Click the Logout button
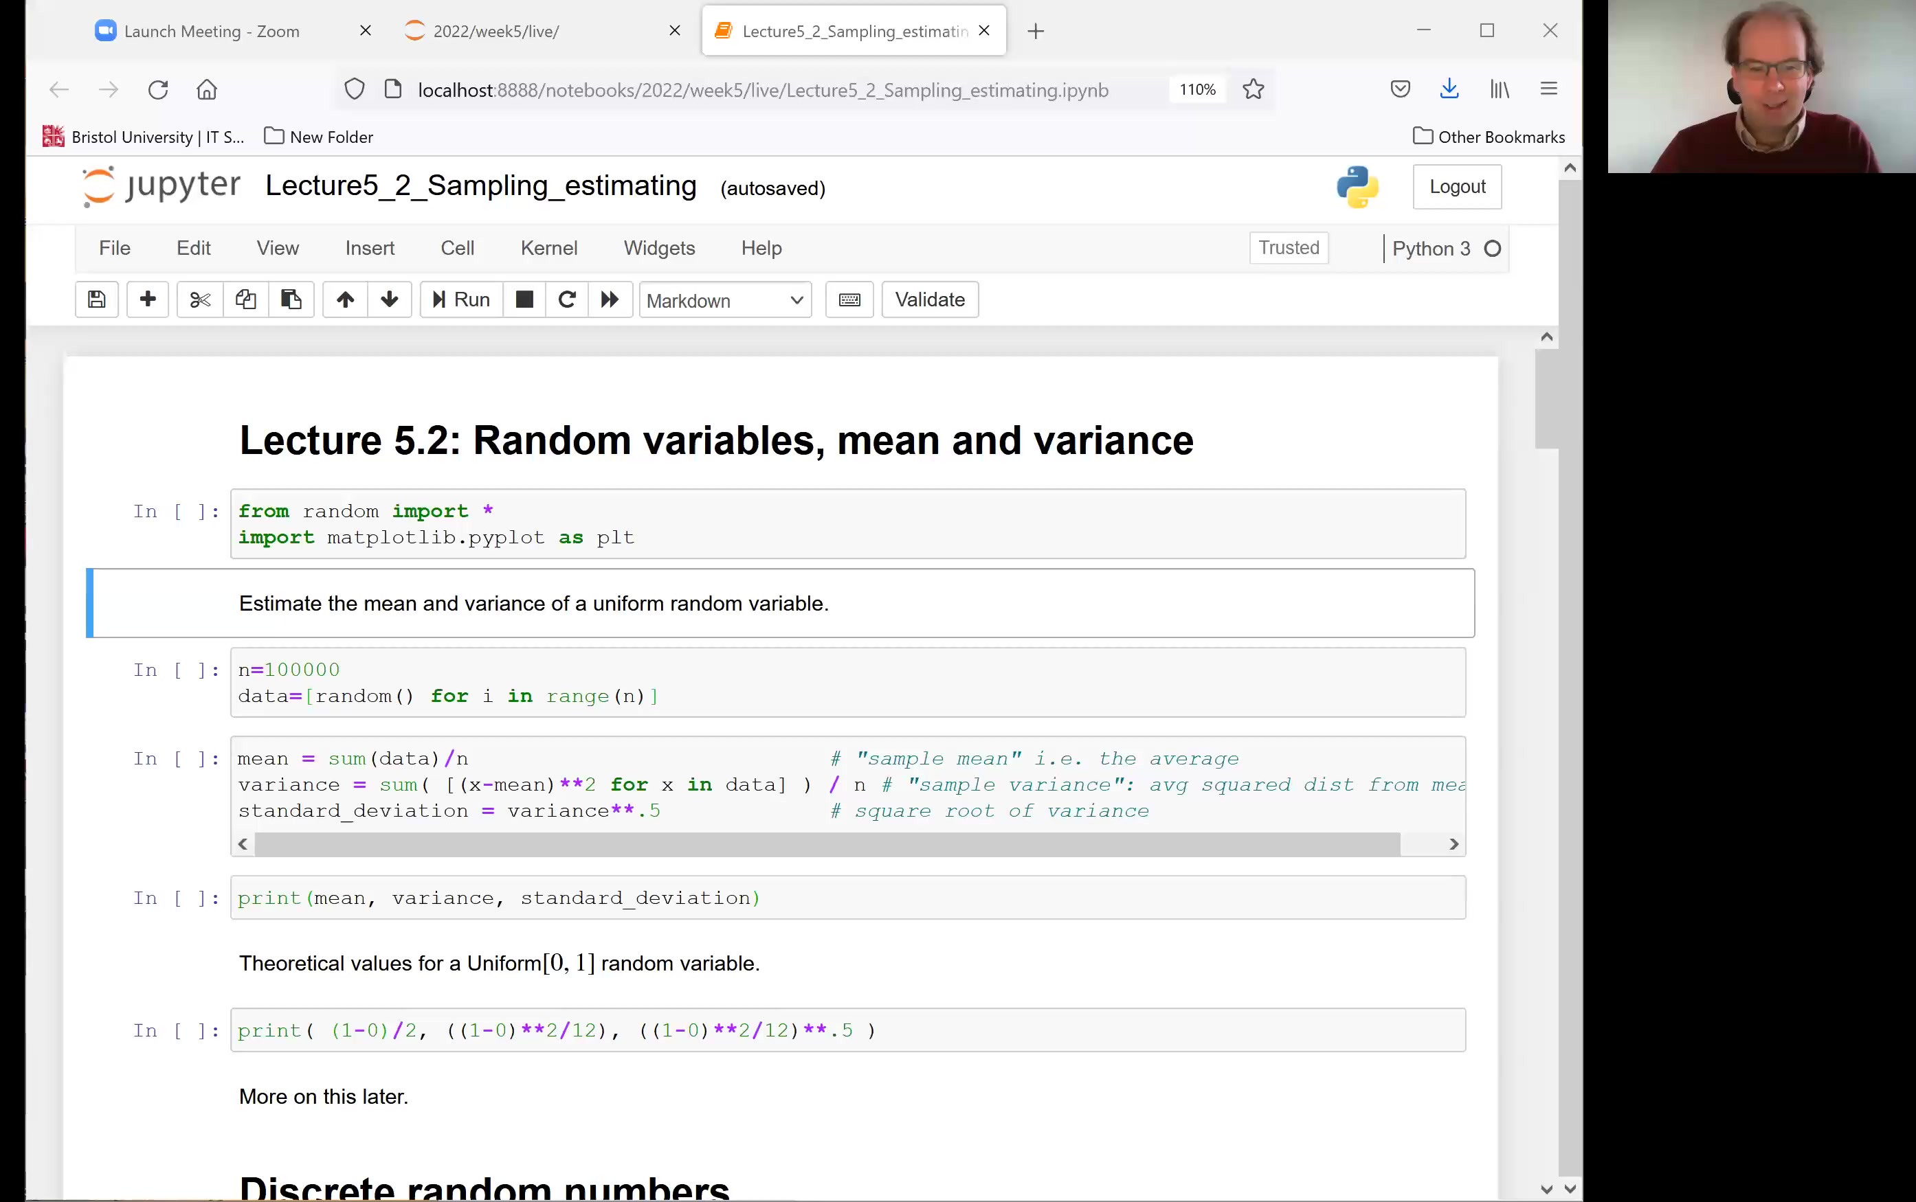1916x1202 pixels. 1457,186
